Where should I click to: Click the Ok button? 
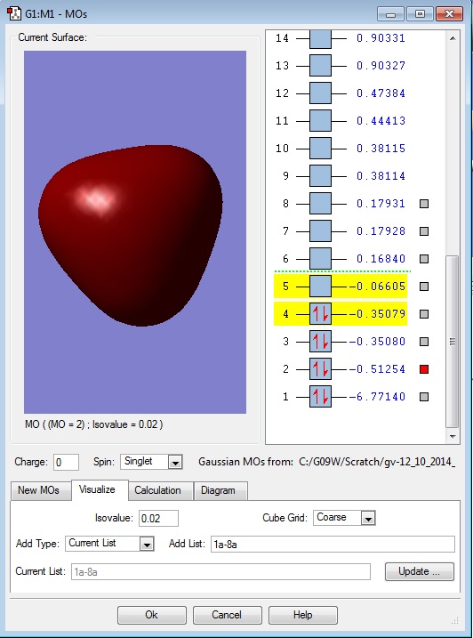point(152,614)
